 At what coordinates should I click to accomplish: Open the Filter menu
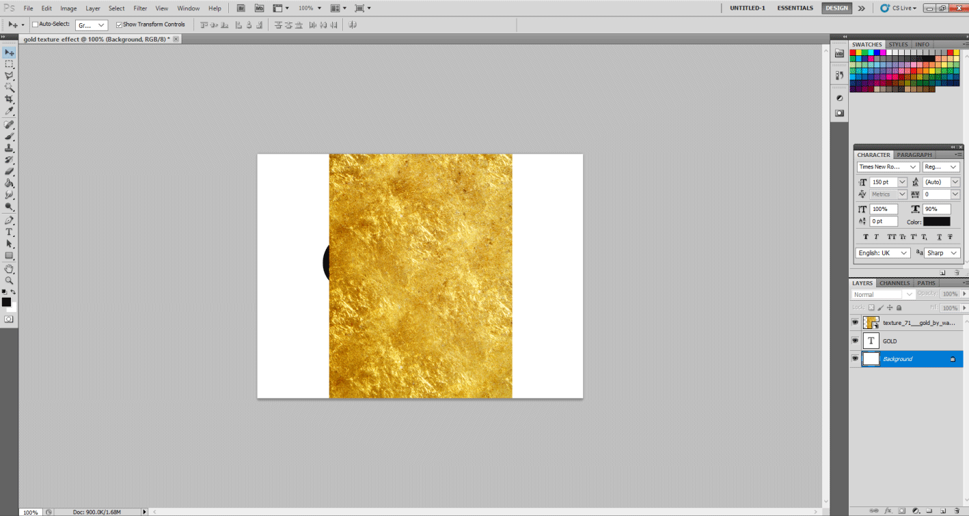click(140, 8)
